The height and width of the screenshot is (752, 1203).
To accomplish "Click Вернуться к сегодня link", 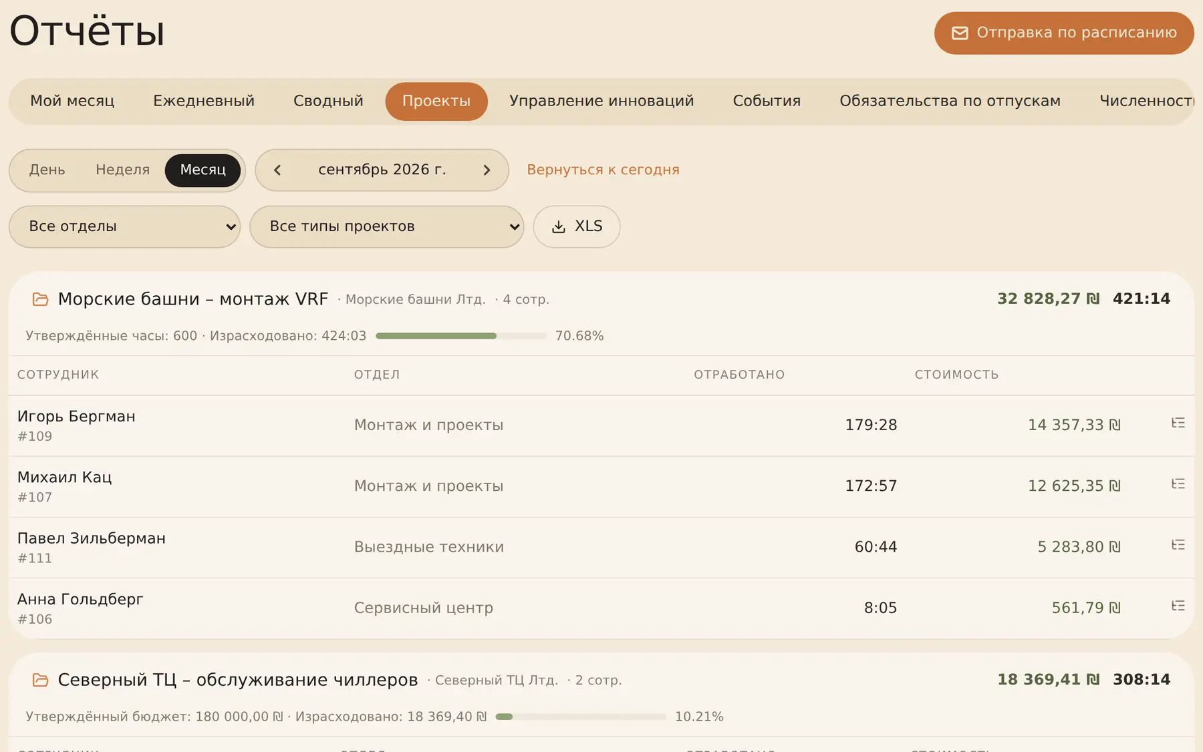I will [603, 170].
